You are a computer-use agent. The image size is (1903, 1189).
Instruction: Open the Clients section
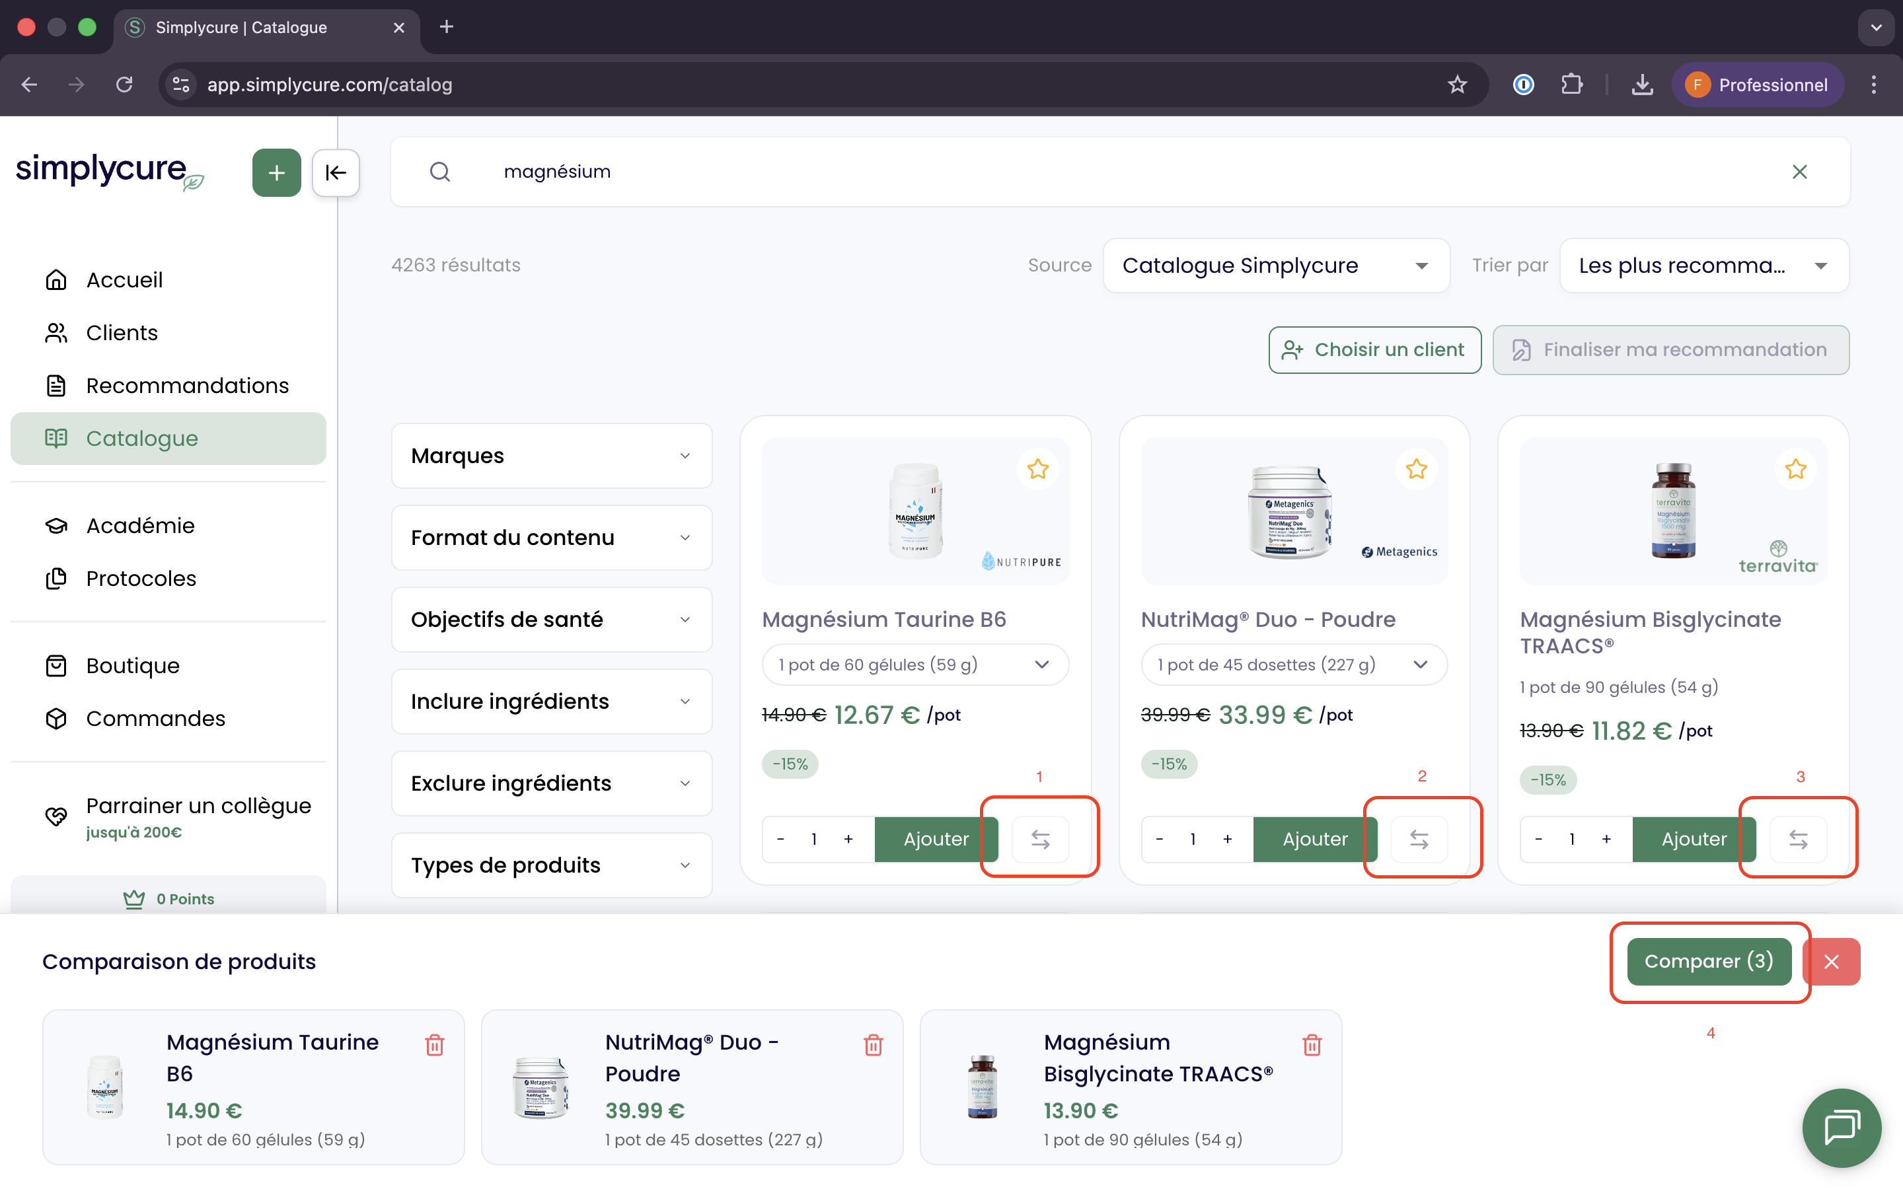(168, 333)
